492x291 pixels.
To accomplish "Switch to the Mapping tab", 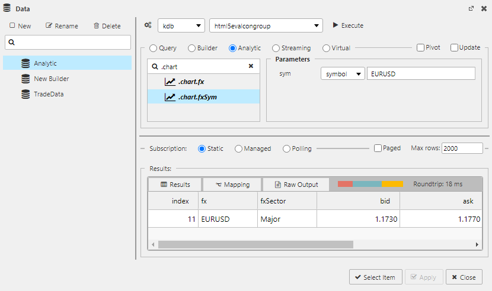I will pos(232,185).
